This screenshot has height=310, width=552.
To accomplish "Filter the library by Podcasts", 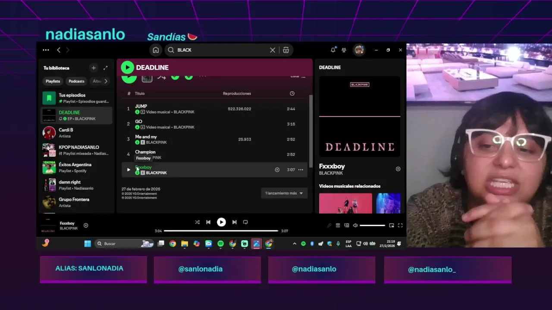I will 77,81.
